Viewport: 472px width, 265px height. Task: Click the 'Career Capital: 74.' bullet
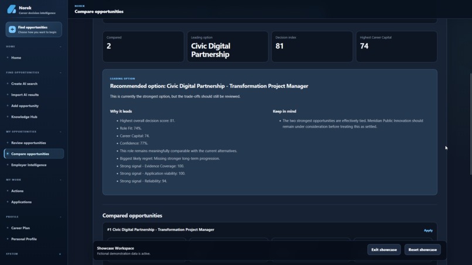pyautogui.click(x=135, y=136)
